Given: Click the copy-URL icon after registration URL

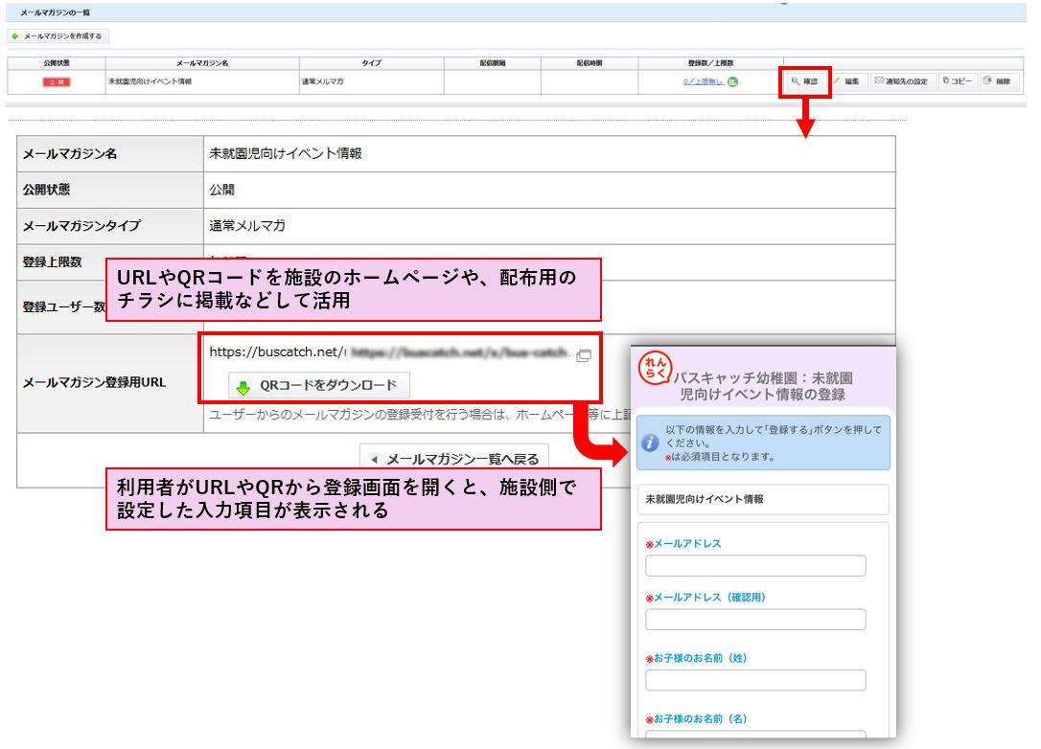Looking at the screenshot, I should (584, 354).
